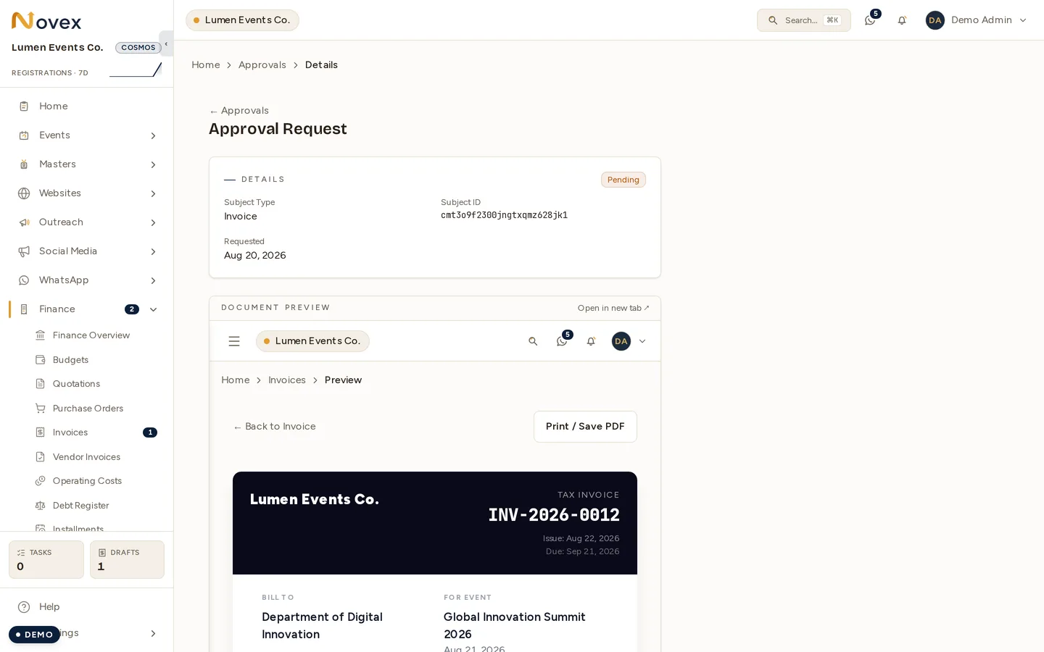
Task: Click the Novex logo
Action: click(46, 21)
